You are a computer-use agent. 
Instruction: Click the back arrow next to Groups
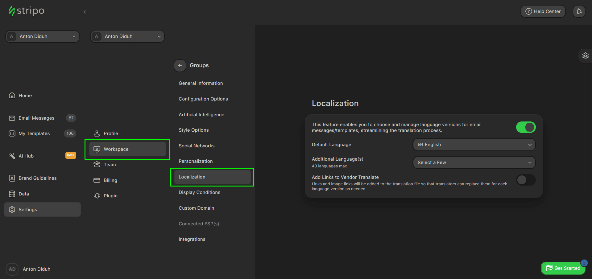[x=180, y=65]
